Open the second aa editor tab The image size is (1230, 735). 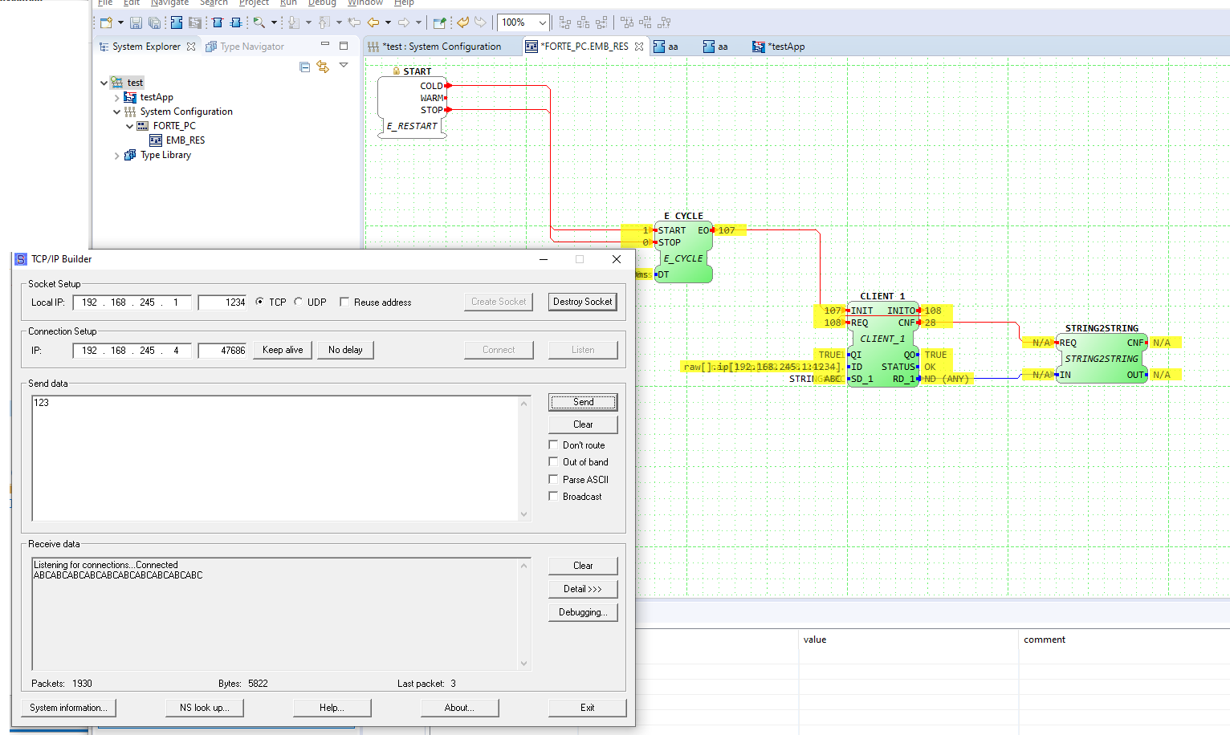pos(715,47)
